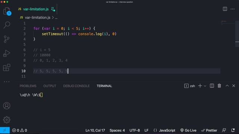The height and width of the screenshot is (134, 239).
Task: Click the Prettier status item
Action: coord(209,130)
